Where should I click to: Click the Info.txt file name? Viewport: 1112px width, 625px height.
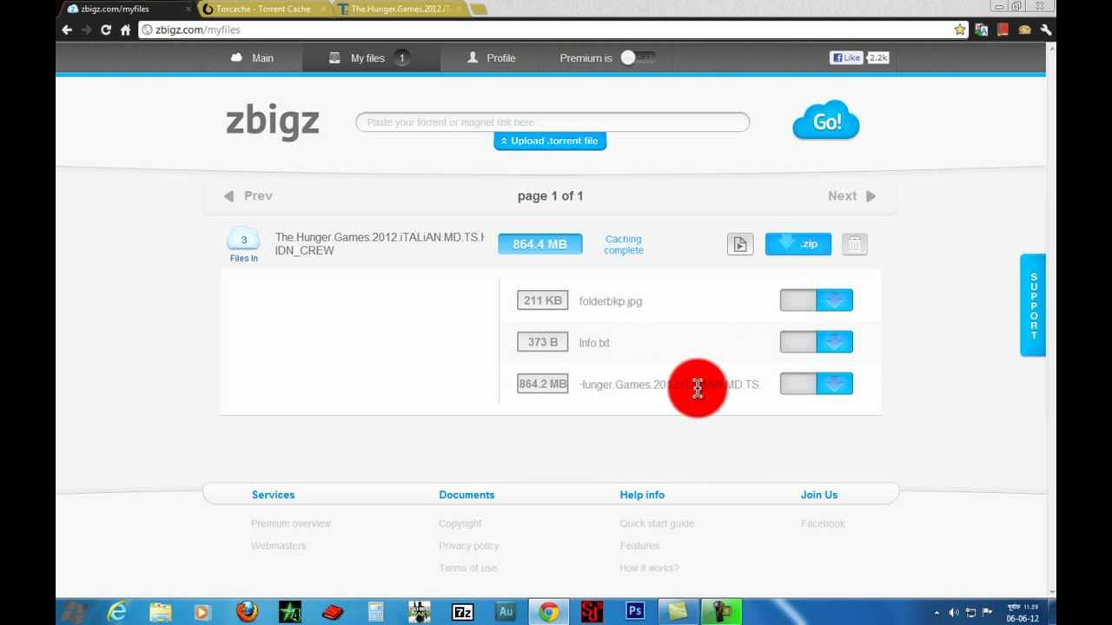click(x=594, y=343)
